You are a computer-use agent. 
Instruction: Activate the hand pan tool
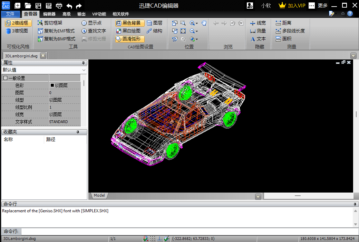click(204, 23)
